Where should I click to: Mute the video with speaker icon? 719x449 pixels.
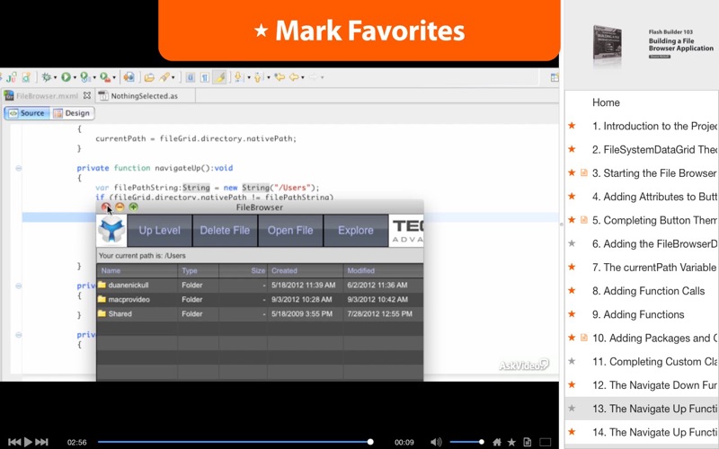tap(436, 442)
